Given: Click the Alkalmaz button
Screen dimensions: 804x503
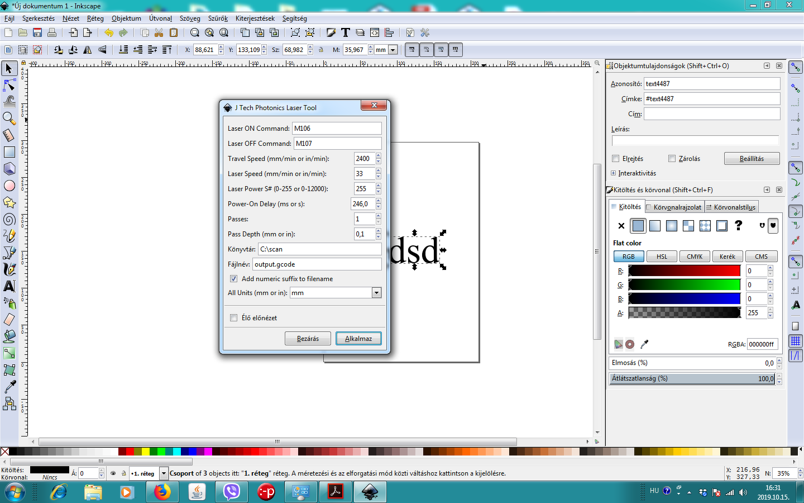Looking at the screenshot, I should click(358, 339).
